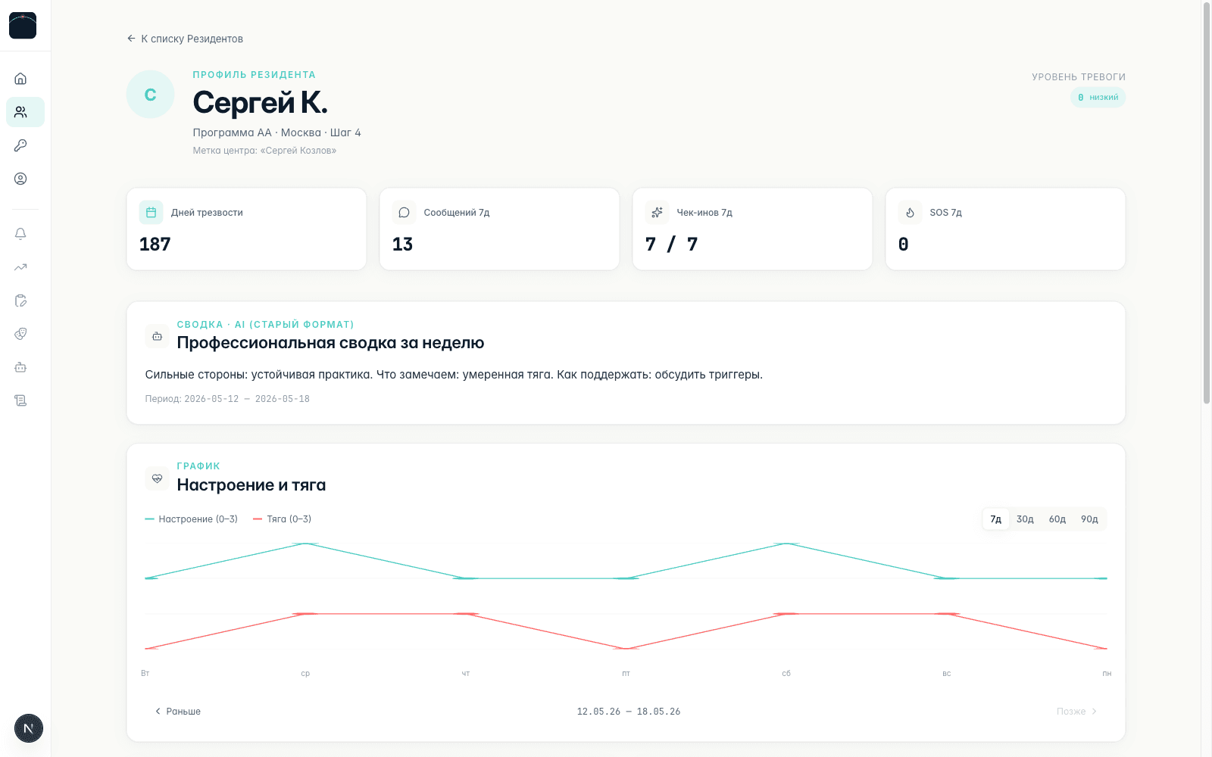Select the 30д chart range tab
The width and height of the screenshot is (1212, 757).
1025,519
